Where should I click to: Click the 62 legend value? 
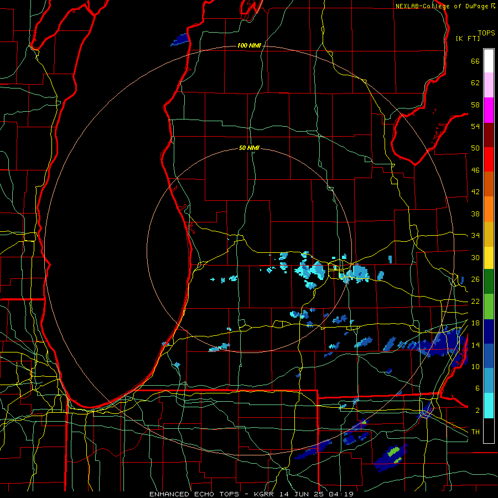point(475,83)
